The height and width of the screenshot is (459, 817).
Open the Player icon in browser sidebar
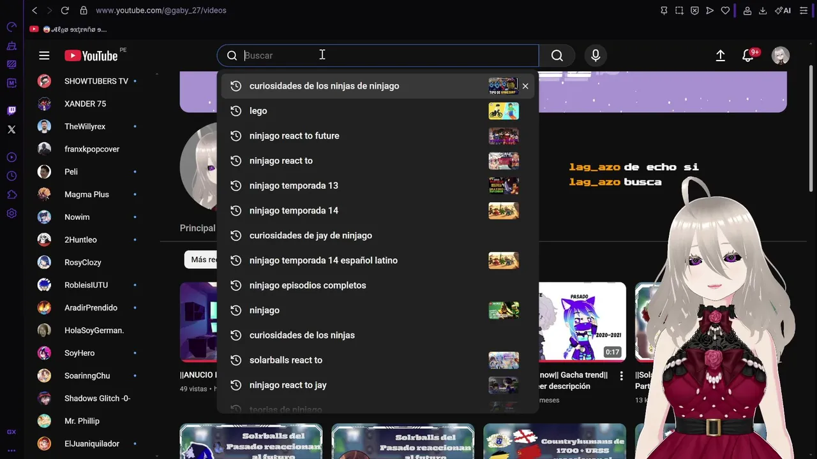11,157
